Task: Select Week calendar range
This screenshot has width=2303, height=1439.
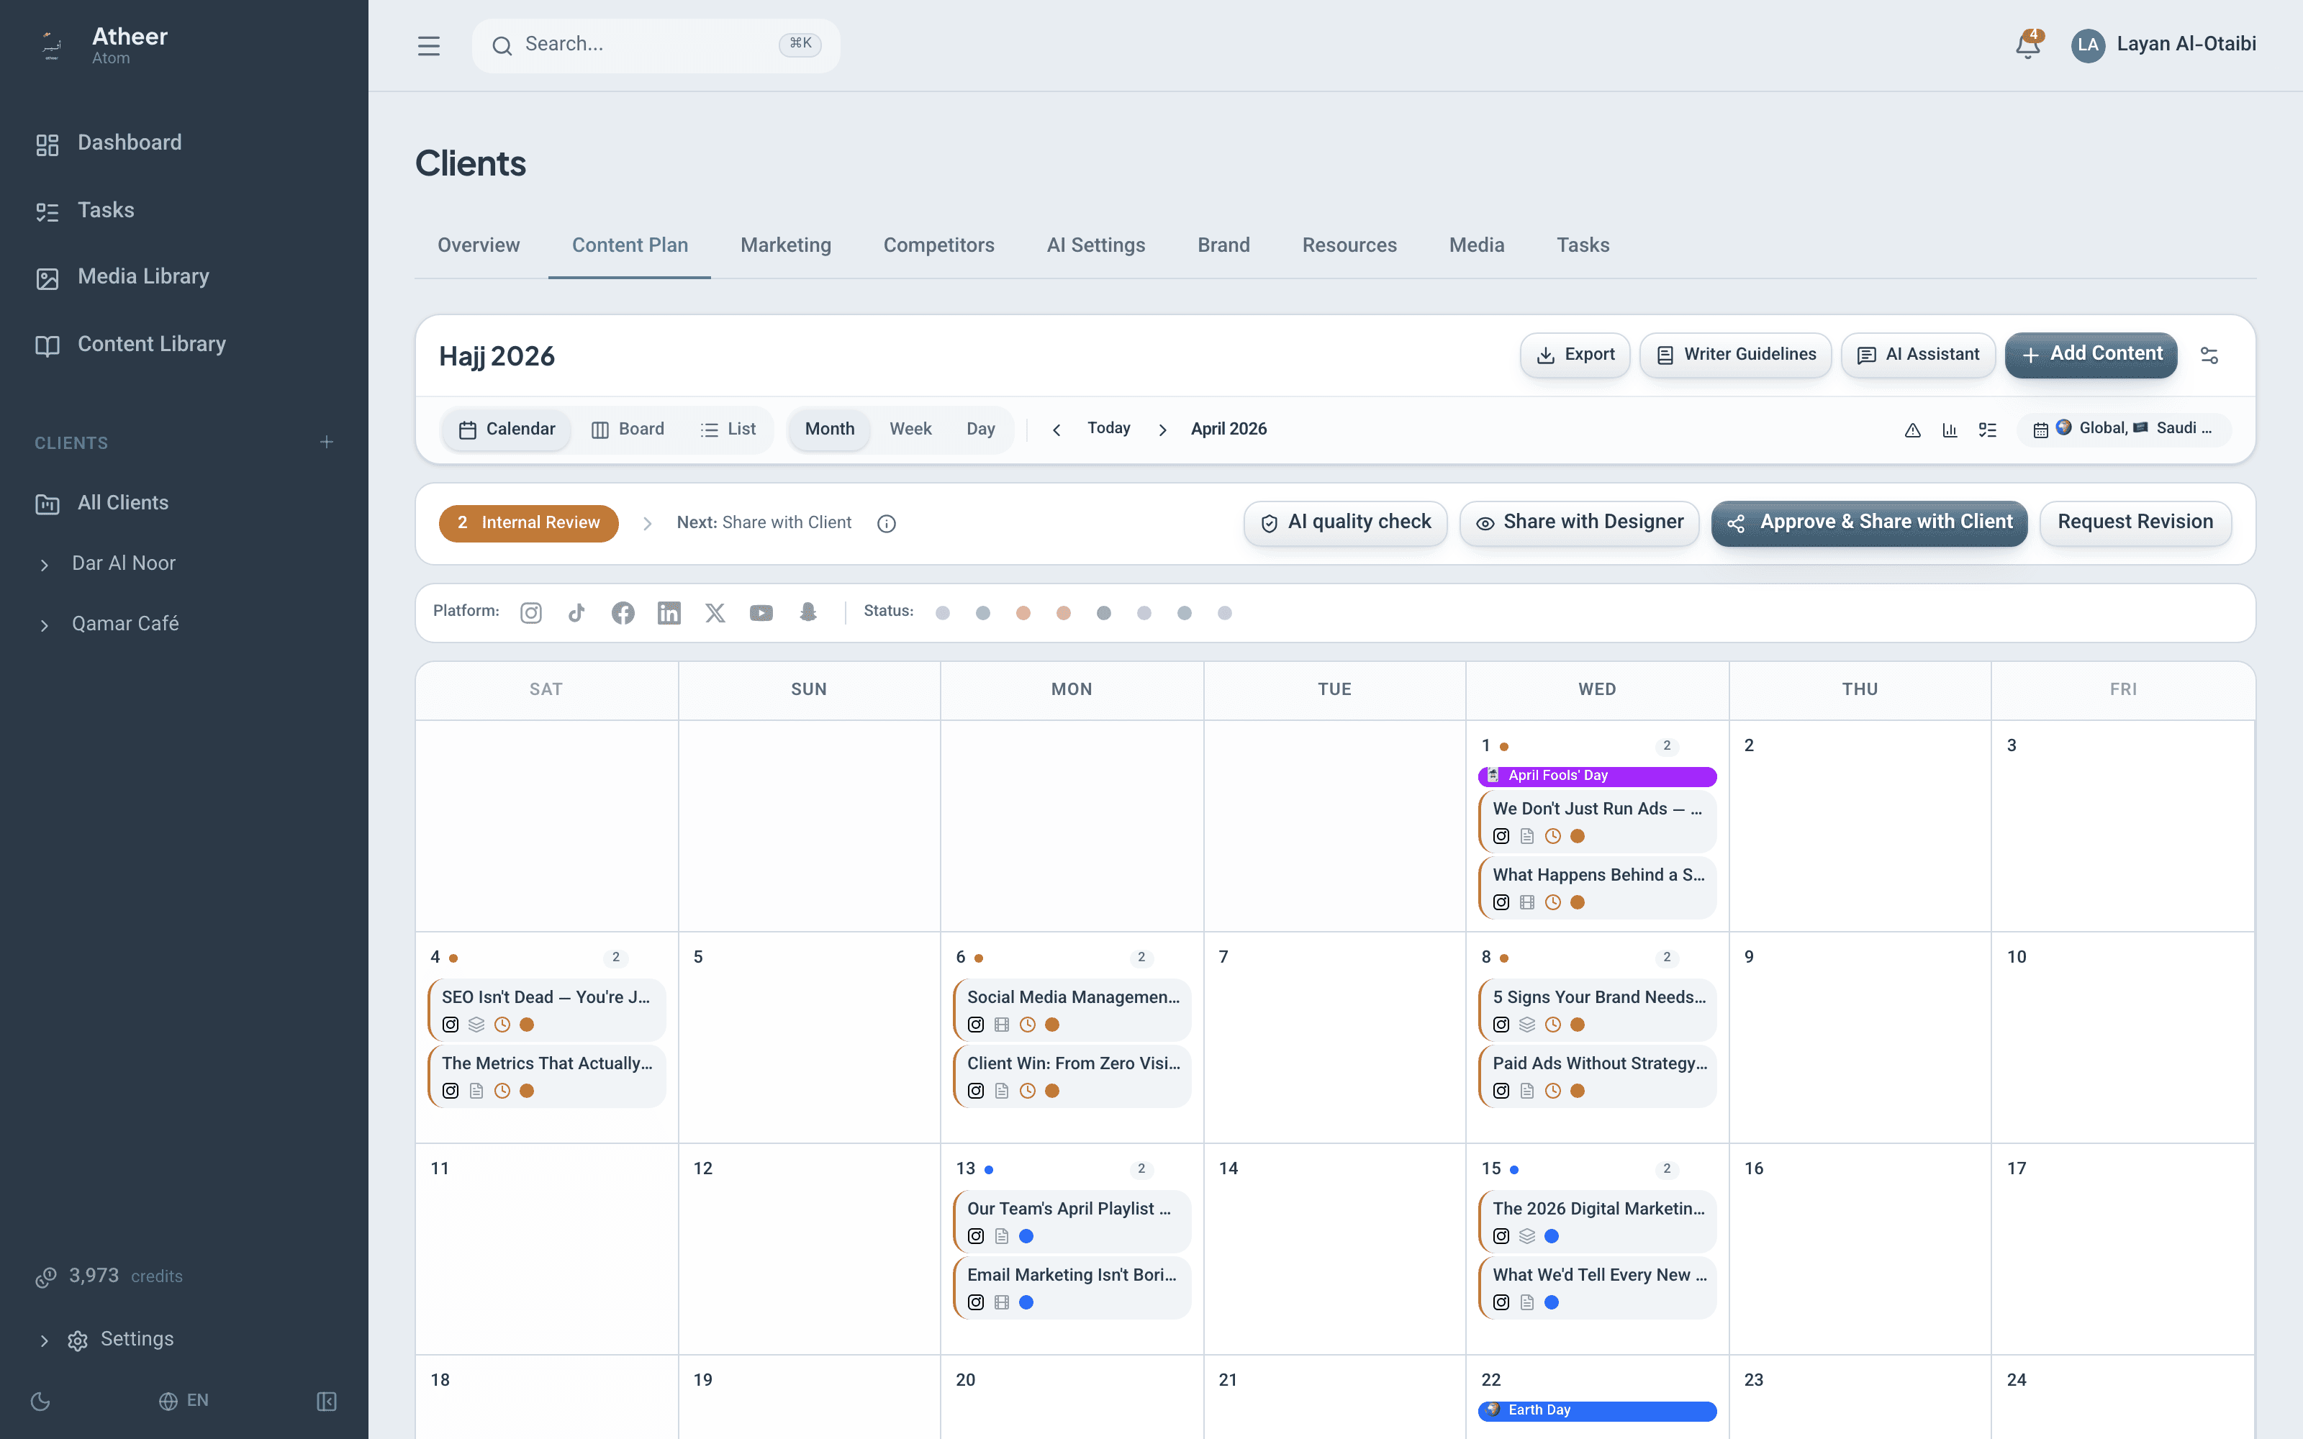Action: [x=910, y=430]
